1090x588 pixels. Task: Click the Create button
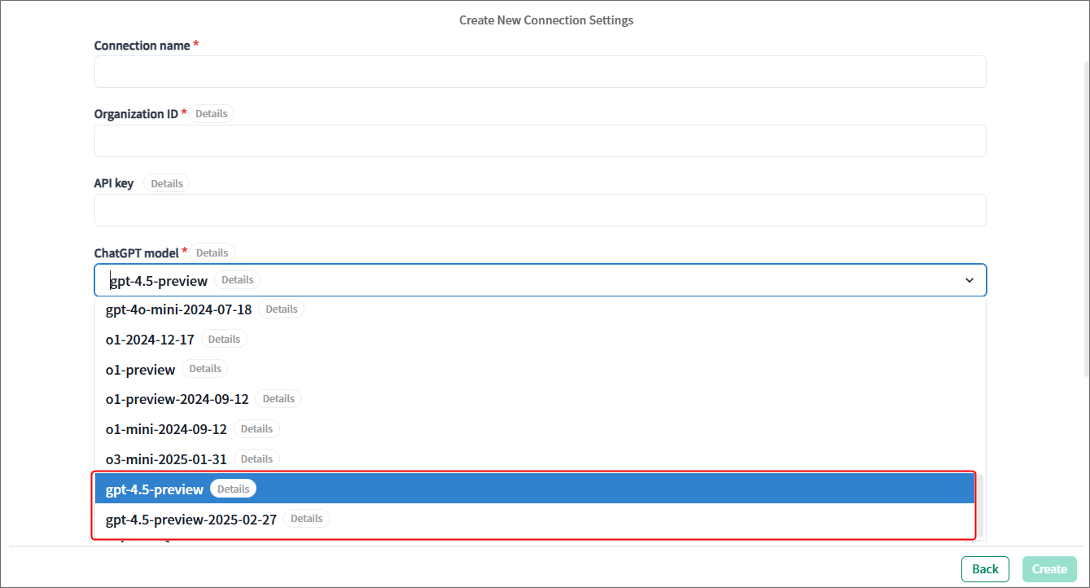[x=1050, y=569]
